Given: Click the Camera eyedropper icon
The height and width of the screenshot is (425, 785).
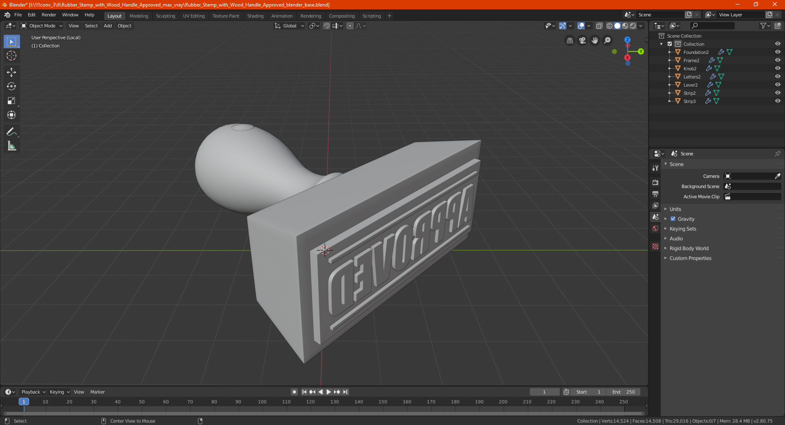Looking at the screenshot, I should click(777, 176).
